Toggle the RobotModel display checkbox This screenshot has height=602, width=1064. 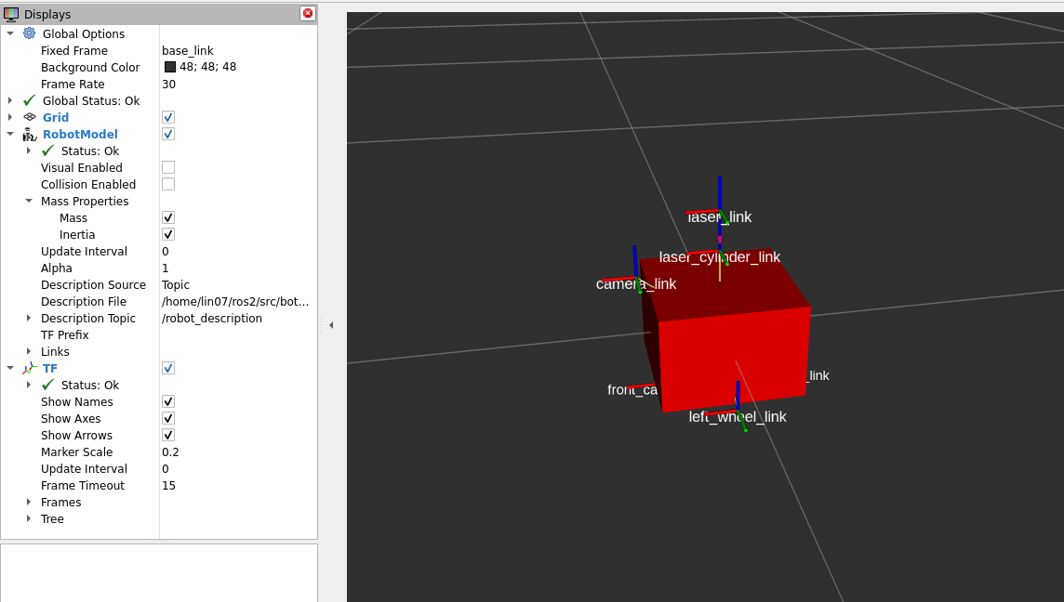[x=168, y=134]
